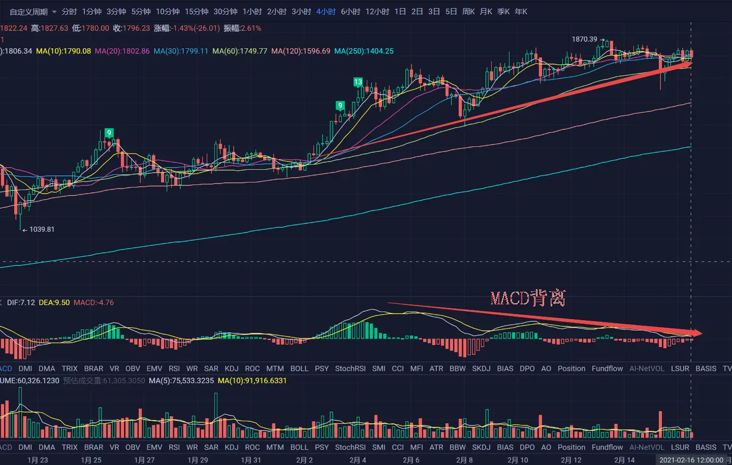Switch chart to 分时 view
The width and height of the screenshot is (732, 465).
69,12
